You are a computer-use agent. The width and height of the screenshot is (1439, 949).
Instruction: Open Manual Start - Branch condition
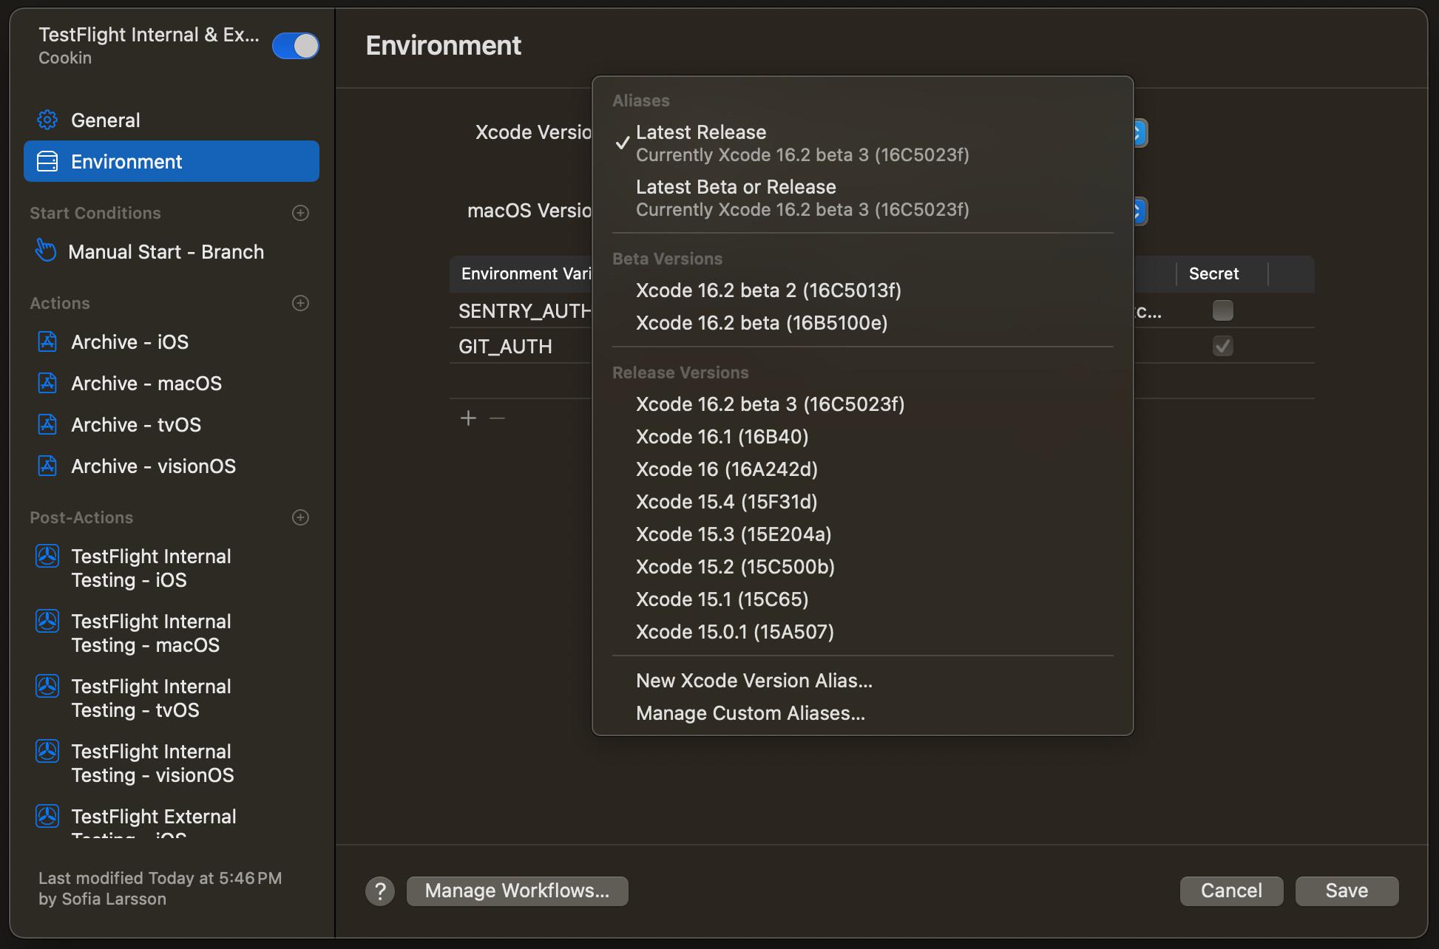(172, 251)
